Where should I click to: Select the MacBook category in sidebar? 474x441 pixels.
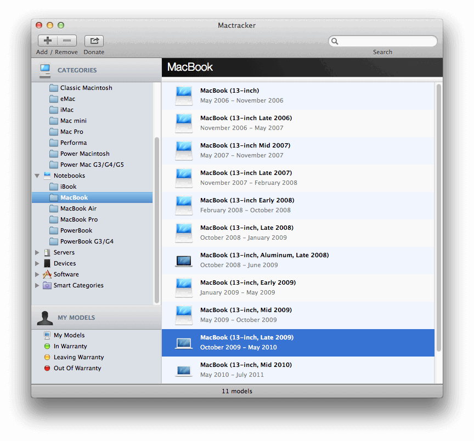click(x=92, y=197)
